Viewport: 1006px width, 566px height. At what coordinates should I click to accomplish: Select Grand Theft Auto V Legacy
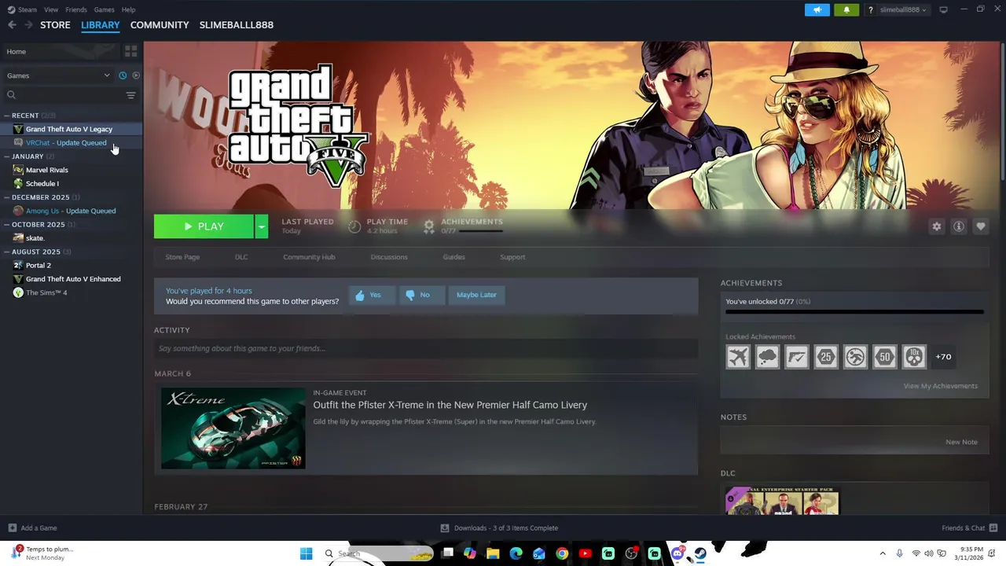click(x=71, y=129)
